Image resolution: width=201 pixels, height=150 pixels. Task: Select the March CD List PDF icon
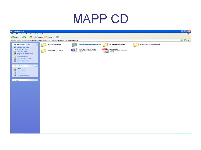(105, 51)
